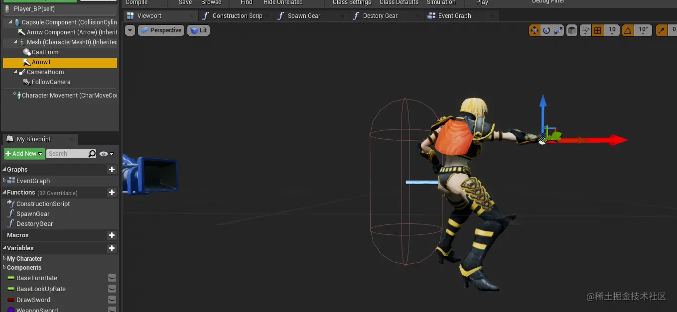This screenshot has height=312, width=677.
Task: Select the rotate gizmo tool
Action: tap(546, 30)
